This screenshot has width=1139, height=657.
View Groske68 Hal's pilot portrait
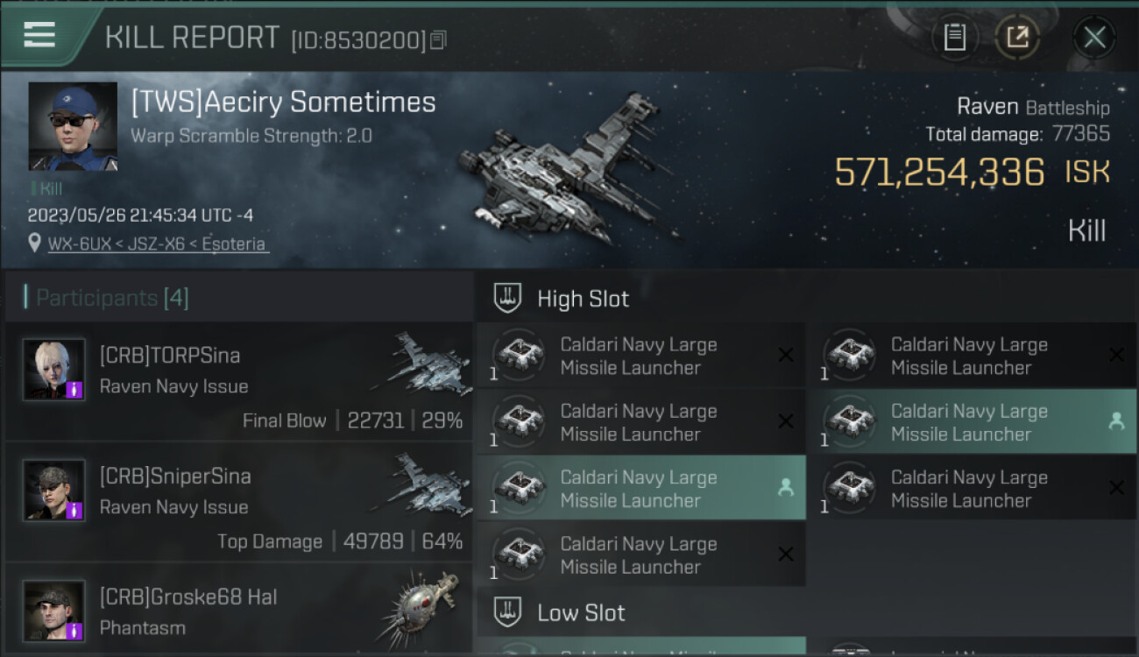click(54, 611)
